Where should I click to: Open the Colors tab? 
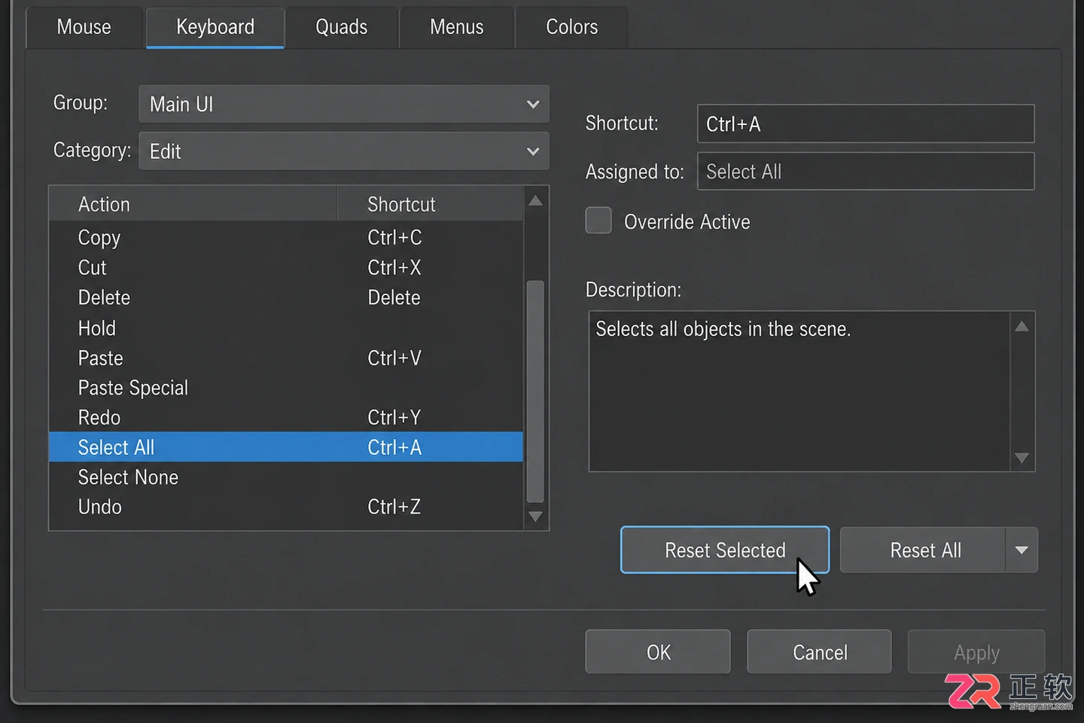pos(572,27)
